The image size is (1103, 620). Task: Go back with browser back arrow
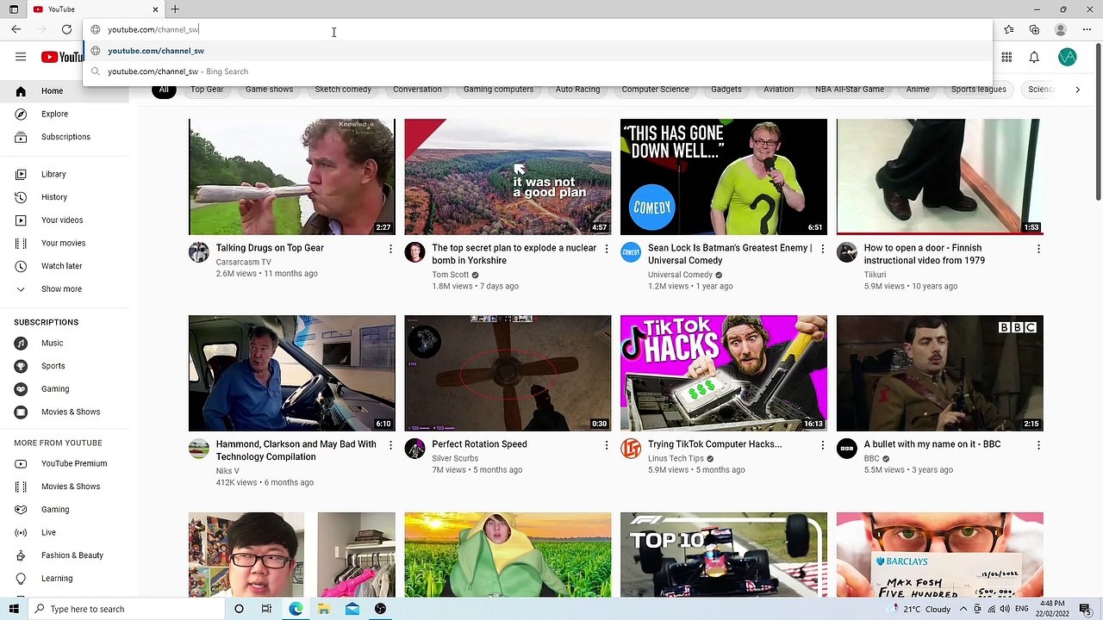16,29
